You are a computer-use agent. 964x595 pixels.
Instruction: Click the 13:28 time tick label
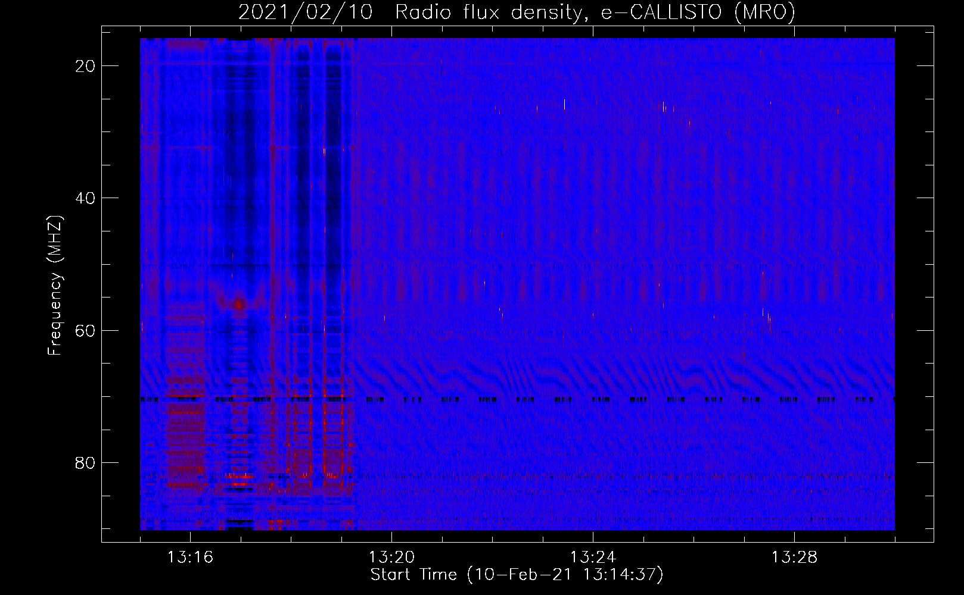(x=794, y=558)
